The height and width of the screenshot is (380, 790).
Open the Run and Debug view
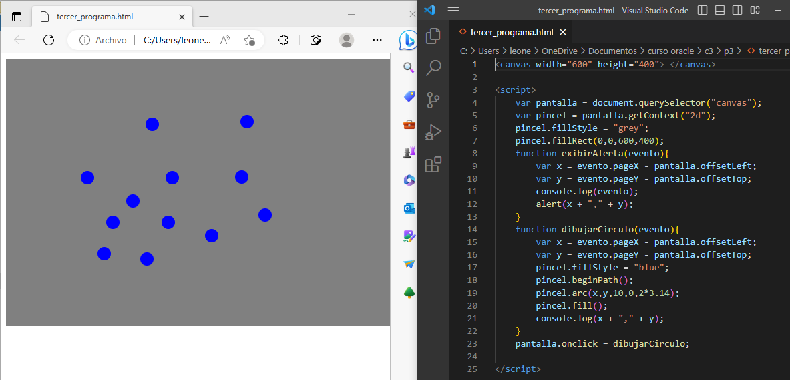tap(433, 132)
